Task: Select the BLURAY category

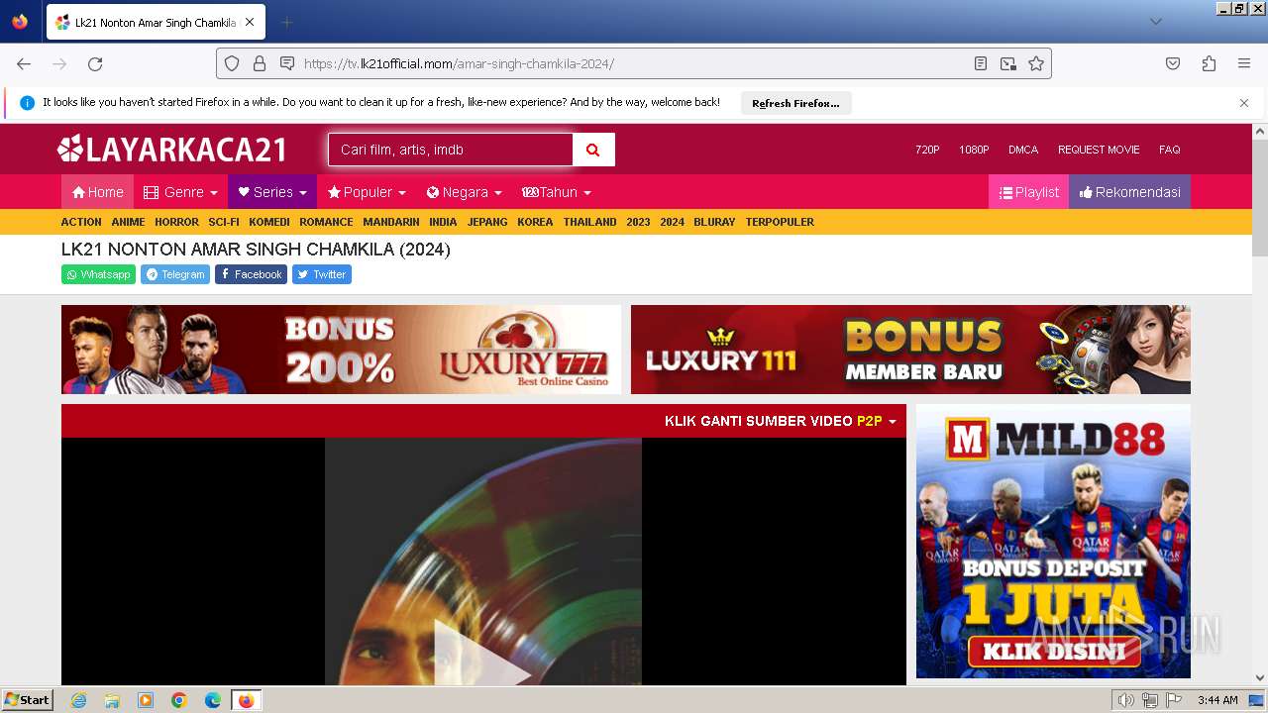Action: [x=714, y=222]
